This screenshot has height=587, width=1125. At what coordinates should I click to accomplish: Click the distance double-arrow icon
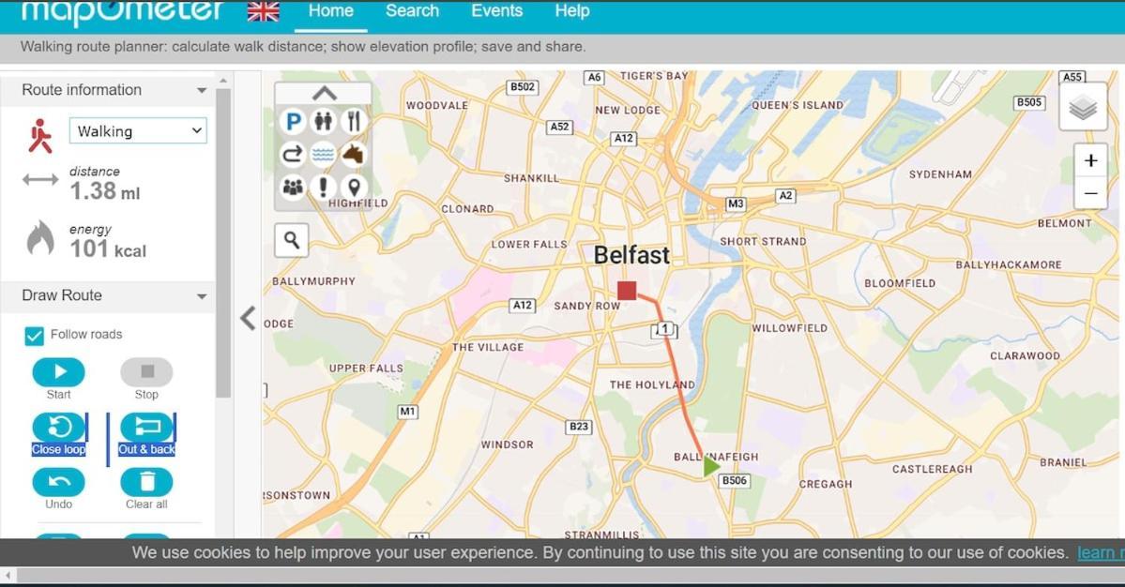click(x=40, y=180)
